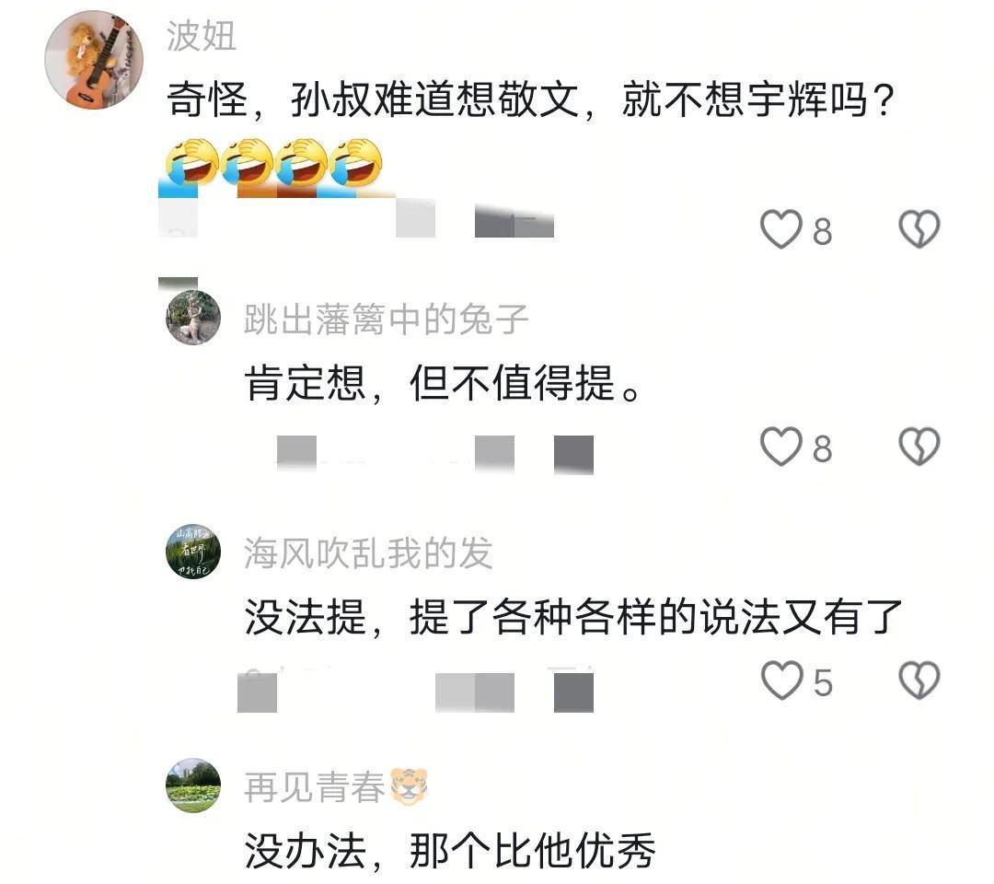Tap the username 波妞
Image resolution: width=994 pixels, height=884 pixels.
[202, 36]
